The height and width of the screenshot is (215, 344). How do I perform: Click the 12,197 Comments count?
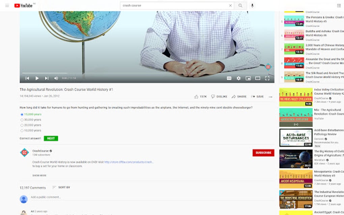[x=33, y=188]
